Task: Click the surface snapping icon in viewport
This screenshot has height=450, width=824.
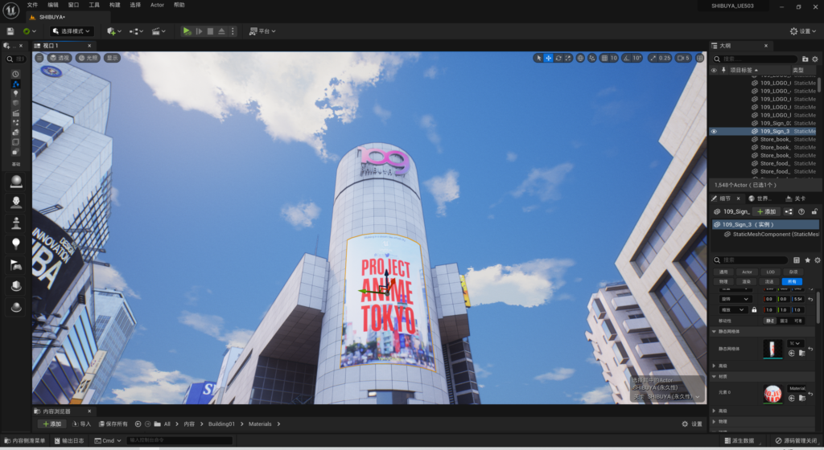Action: (x=592, y=58)
